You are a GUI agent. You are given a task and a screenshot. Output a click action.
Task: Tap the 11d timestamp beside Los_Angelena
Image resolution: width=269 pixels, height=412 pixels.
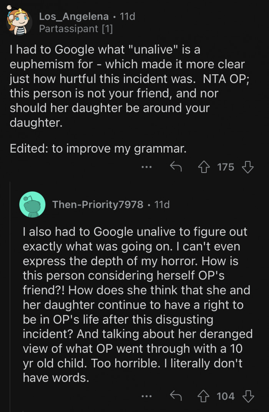[x=128, y=17]
